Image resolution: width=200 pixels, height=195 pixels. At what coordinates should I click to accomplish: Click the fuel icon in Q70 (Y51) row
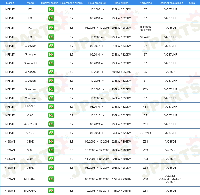pyautogui.click(x=51, y=124)
